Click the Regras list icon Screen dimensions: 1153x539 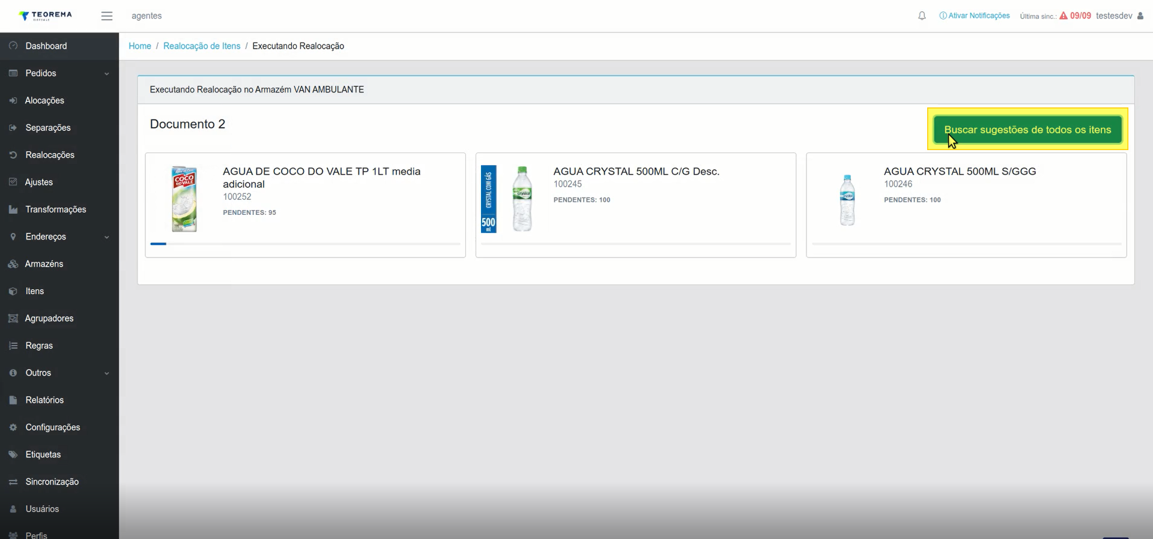pos(13,346)
